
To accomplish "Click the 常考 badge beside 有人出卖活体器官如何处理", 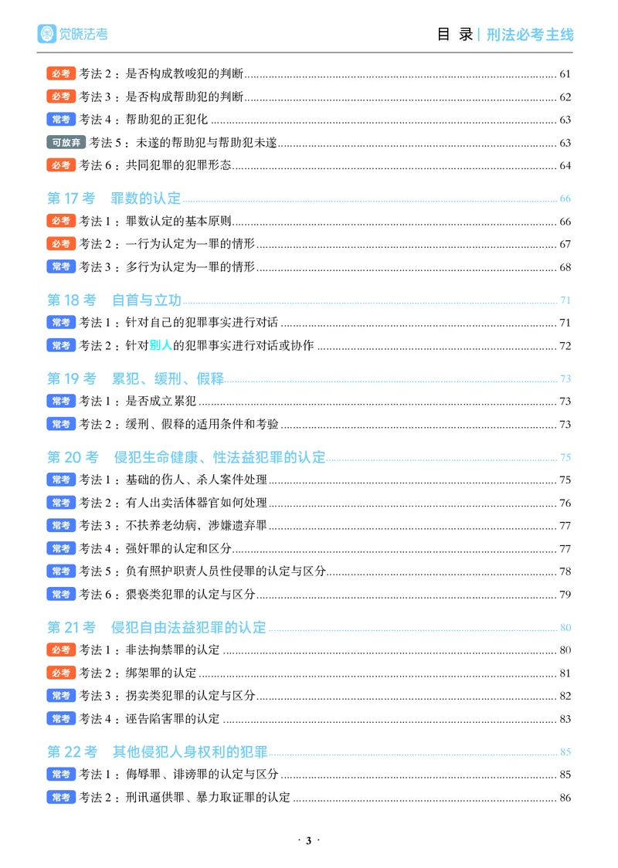I will click(61, 504).
